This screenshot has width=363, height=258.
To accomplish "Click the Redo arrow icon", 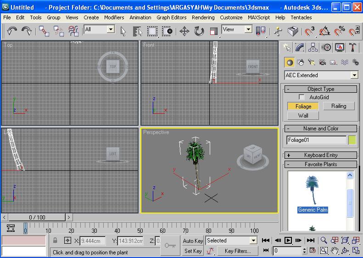I will coord(26,31).
